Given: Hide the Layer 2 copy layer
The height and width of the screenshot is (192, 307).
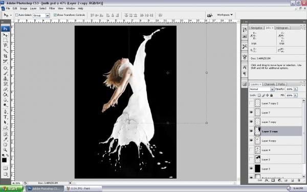Looking at the screenshot, I should (x=251, y=131).
